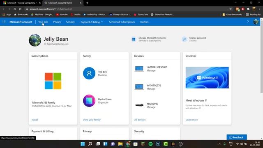
Task: Click the Payment & billing card heading
Action: (x=42, y=131)
